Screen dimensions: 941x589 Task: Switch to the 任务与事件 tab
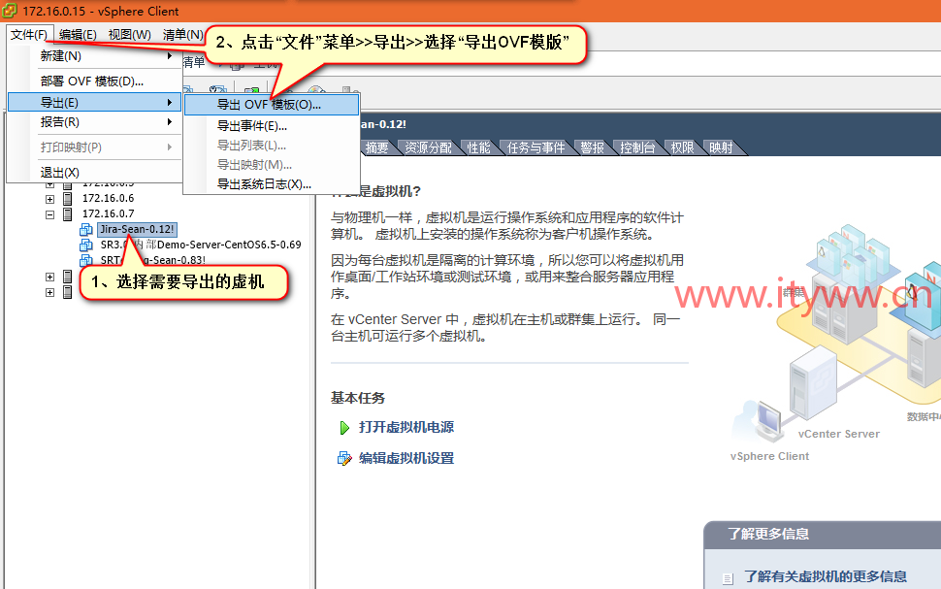click(x=535, y=147)
